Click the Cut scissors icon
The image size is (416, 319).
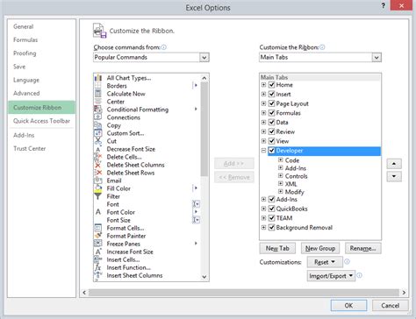[98, 141]
